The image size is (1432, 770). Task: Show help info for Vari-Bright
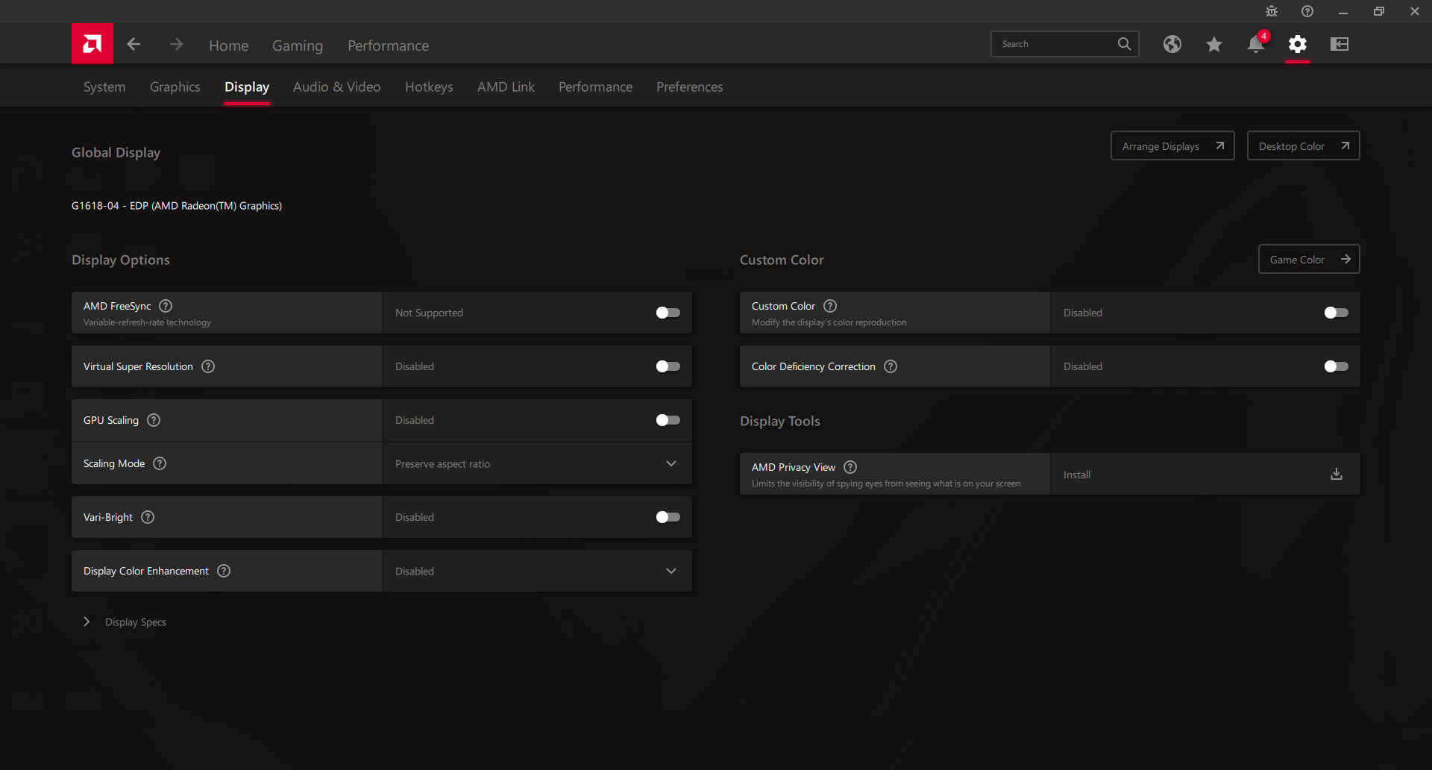tap(148, 517)
